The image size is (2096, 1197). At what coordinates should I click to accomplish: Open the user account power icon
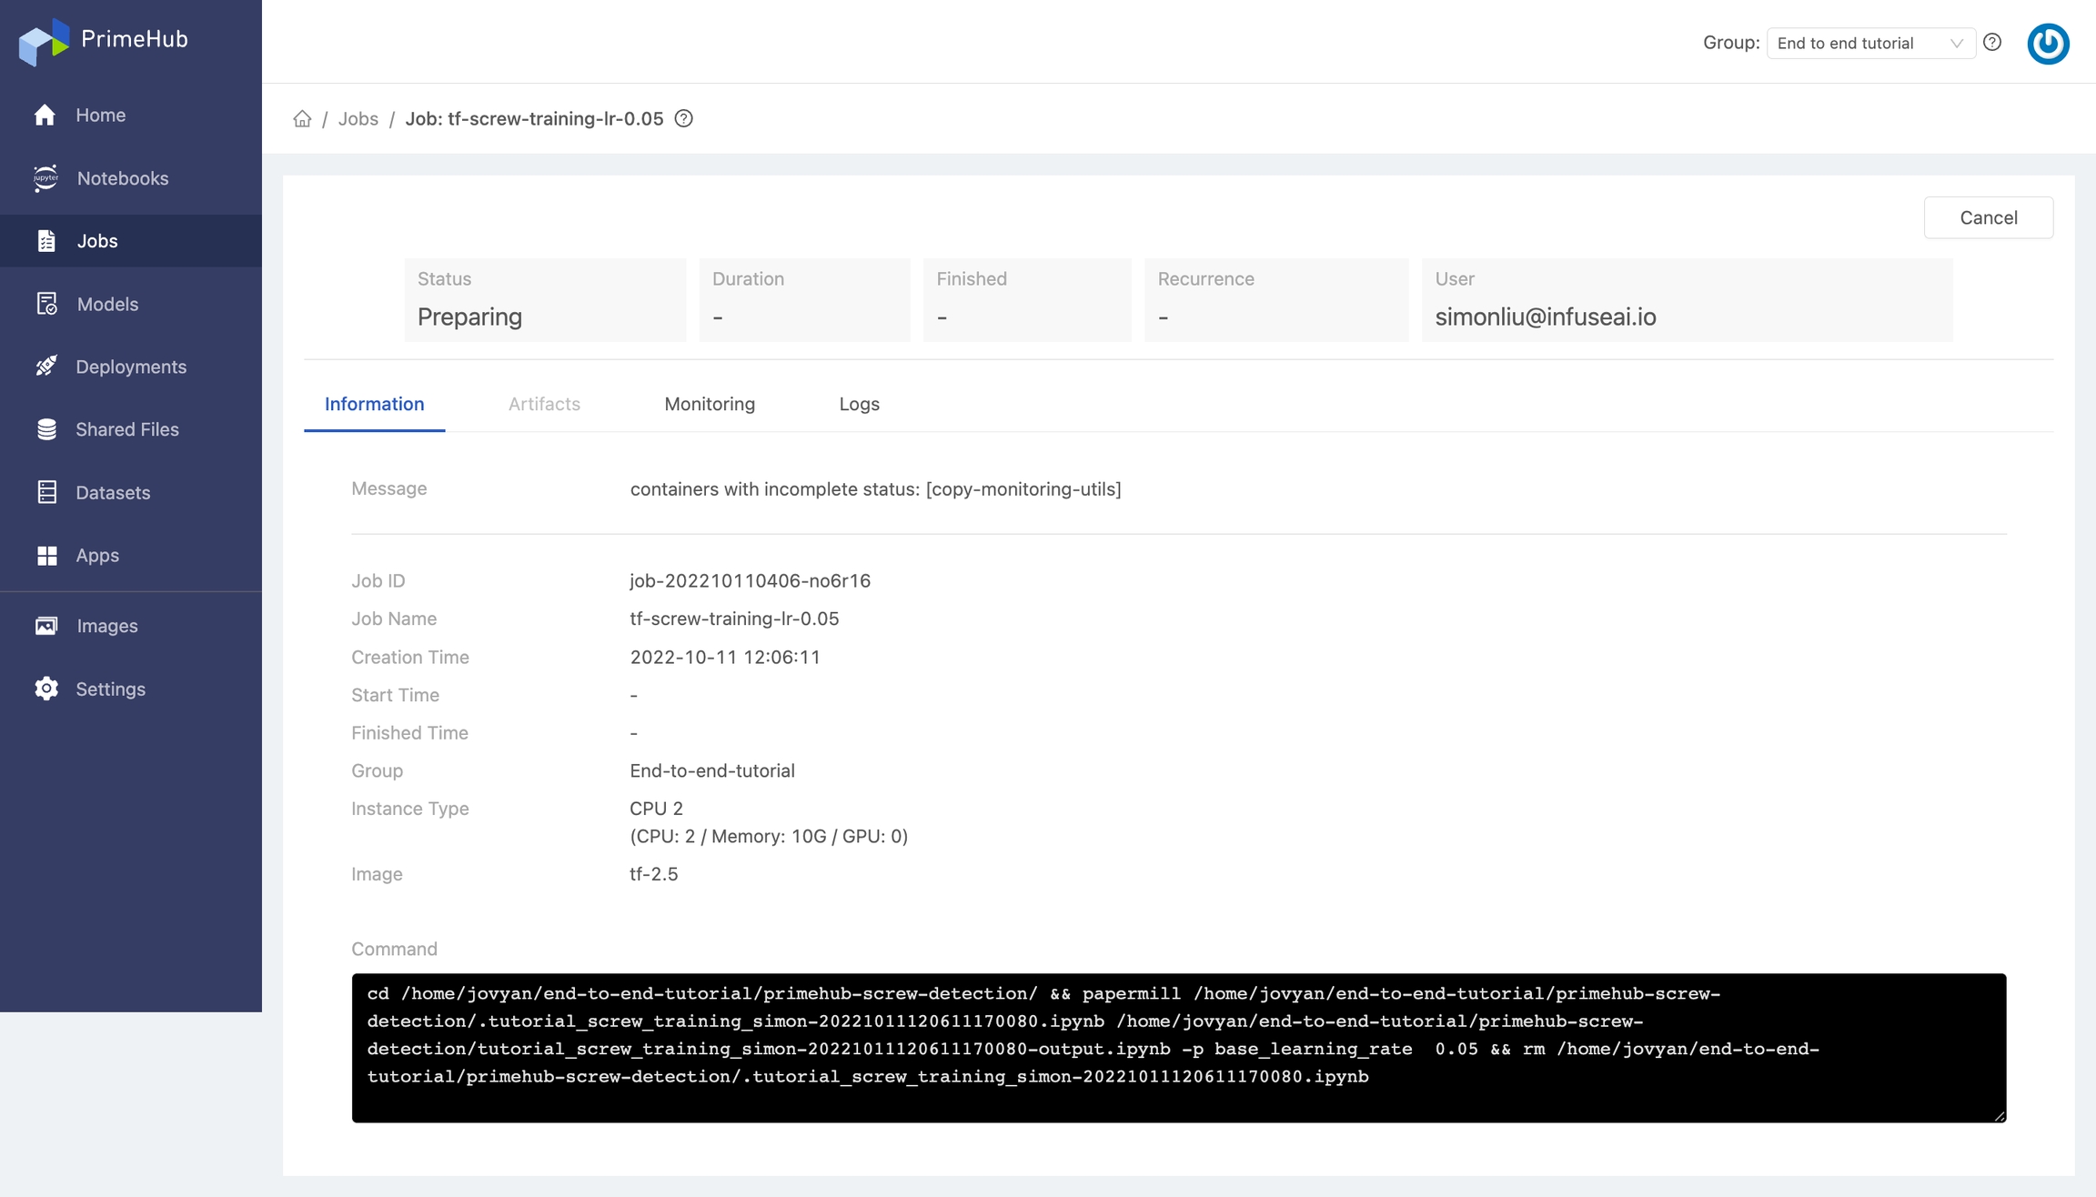(2049, 43)
